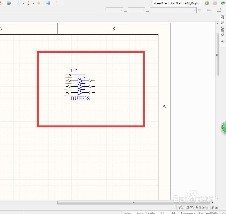Open the Help panel tab
The width and height of the screenshot is (226, 214).
tap(174, 213)
